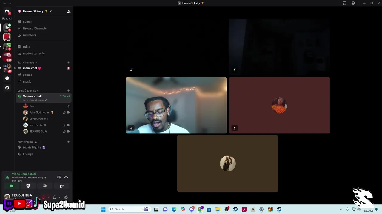Open the soundboard
The height and width of the screenshot is (214, 382).
coord(61,186)
